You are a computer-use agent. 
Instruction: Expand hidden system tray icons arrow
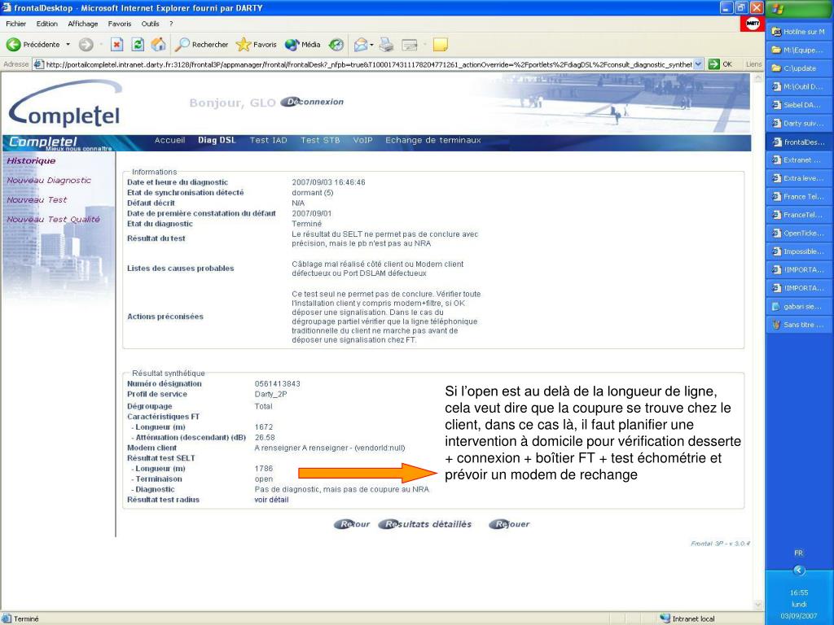[799, 570]
